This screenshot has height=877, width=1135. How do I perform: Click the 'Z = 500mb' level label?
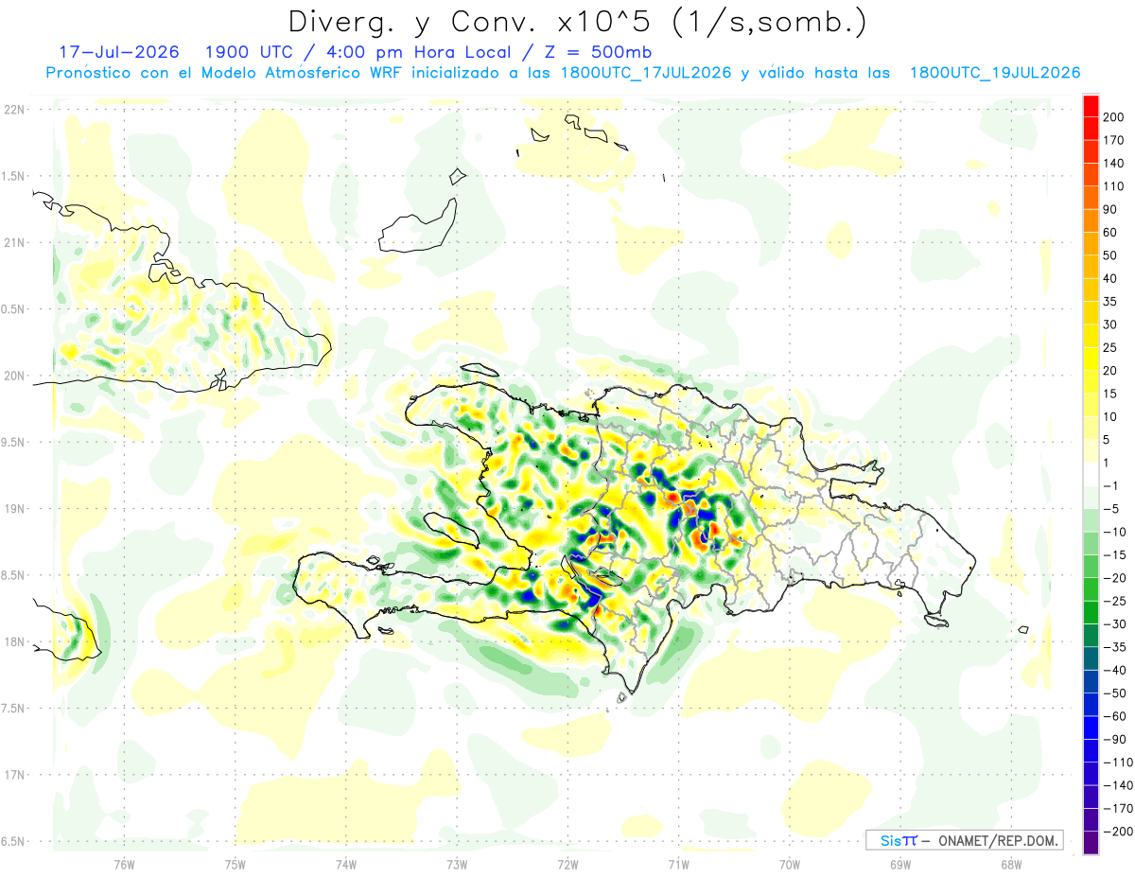600,51
